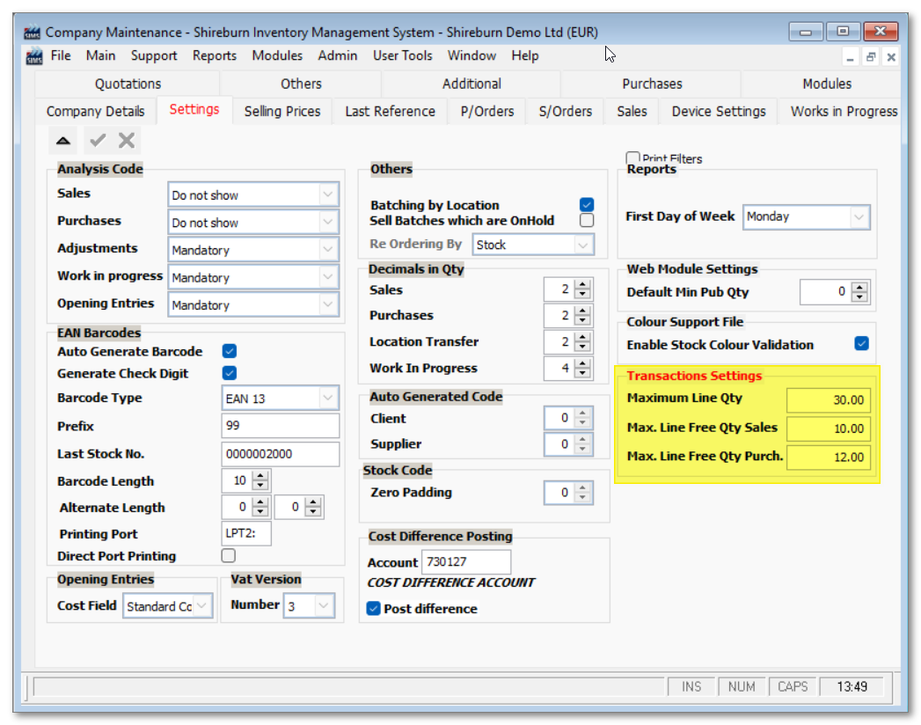Enable Direct Port Printing checkbox
The height and width of the screenshot is (725, 921).
pyautogui.click(x=229, y=555)
